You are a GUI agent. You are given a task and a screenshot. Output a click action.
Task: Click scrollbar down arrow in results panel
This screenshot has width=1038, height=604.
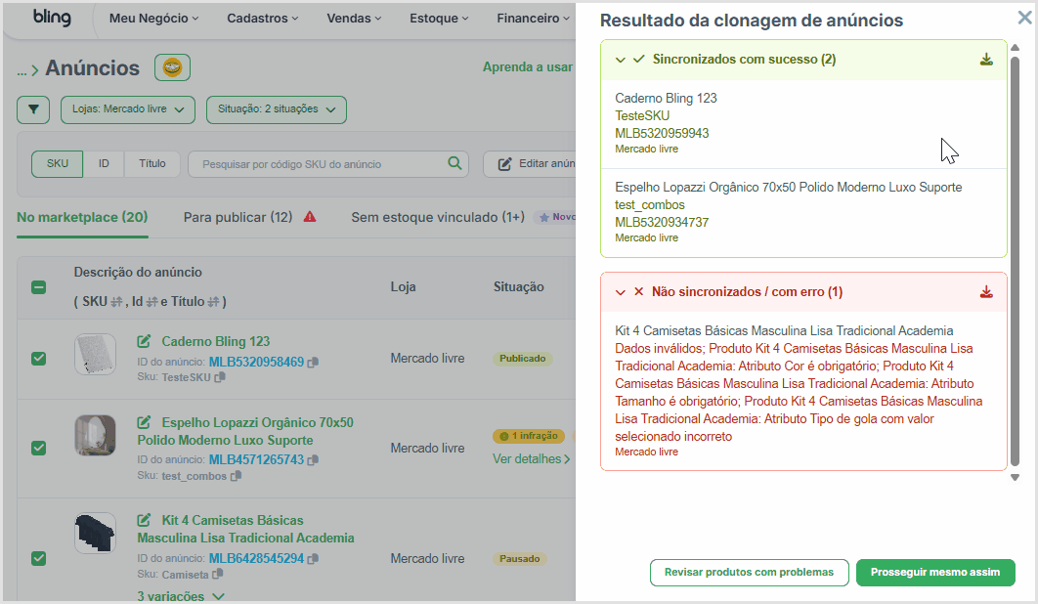(1015, 478)
